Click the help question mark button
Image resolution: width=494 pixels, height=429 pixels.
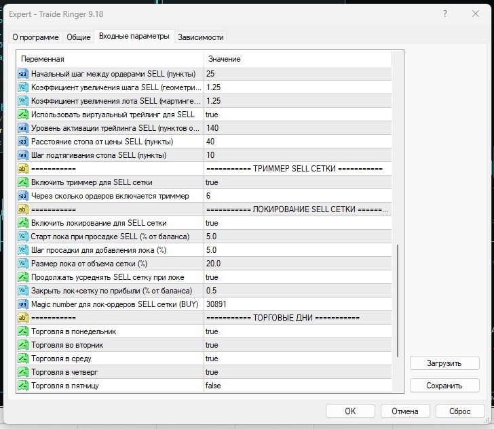(x=445, y=14)
